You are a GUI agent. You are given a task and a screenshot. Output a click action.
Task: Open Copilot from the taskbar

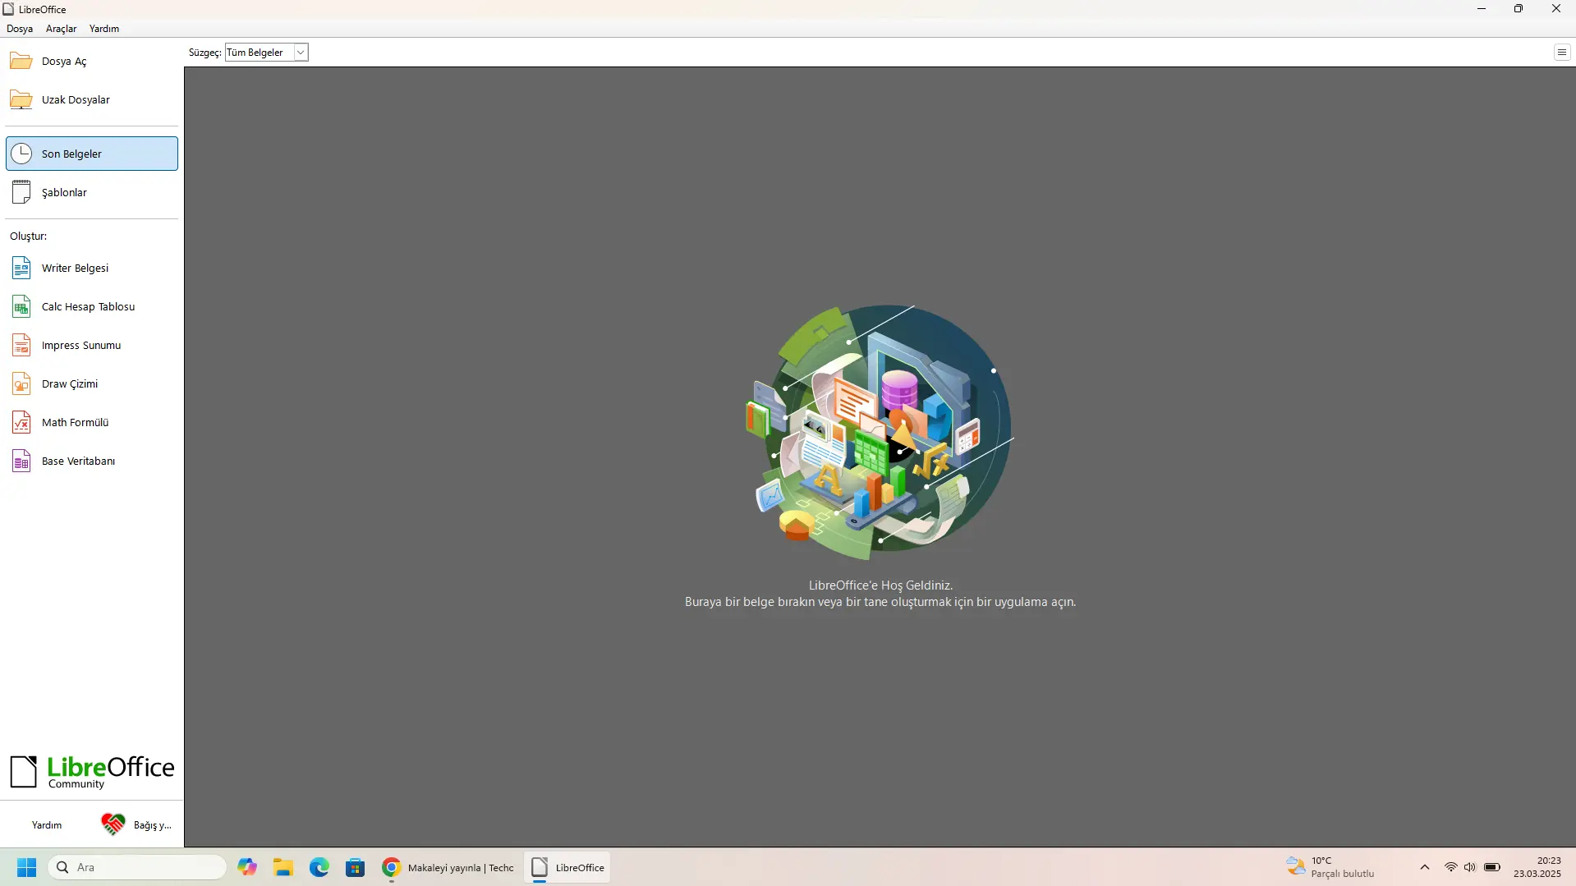(x=247, y=867)
